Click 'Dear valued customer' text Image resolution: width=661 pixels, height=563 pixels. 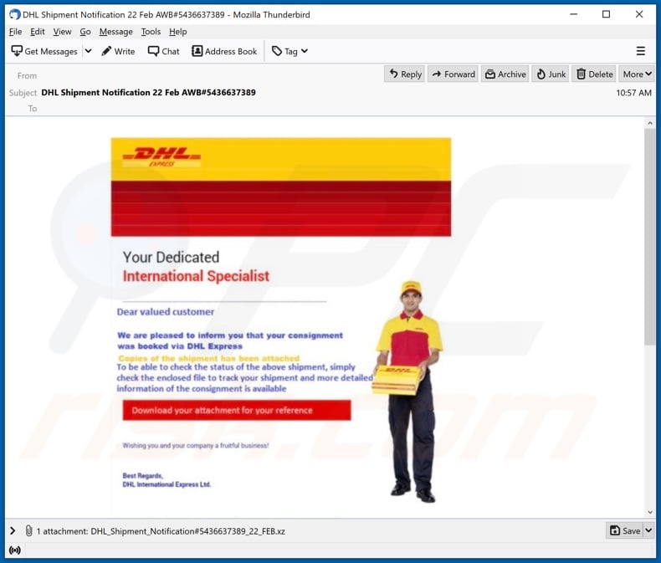(166, 312)
